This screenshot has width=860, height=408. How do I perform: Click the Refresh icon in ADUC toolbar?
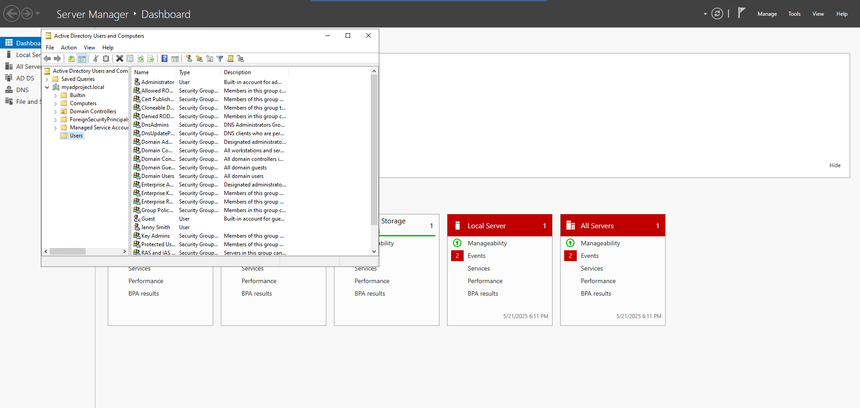(x=140, y=58)
